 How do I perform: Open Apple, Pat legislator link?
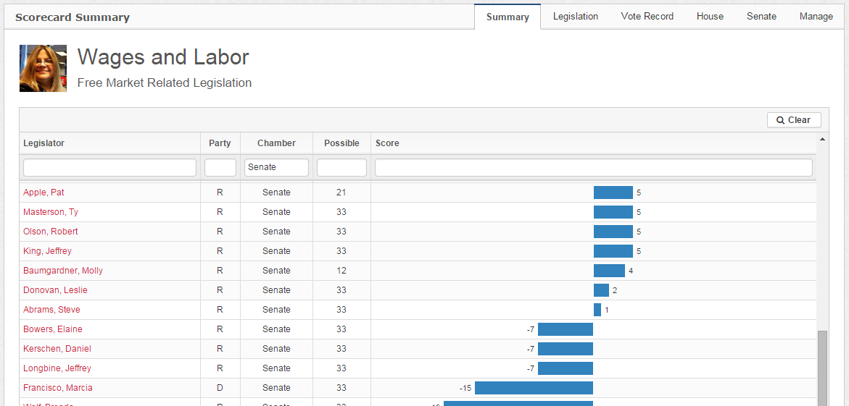click(x=44, y=193)
